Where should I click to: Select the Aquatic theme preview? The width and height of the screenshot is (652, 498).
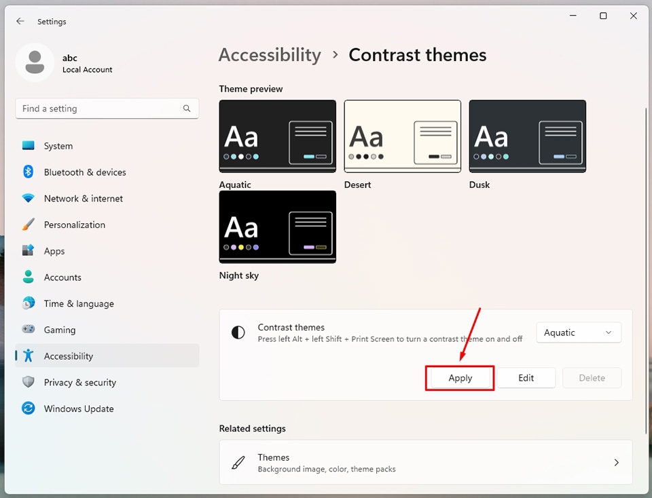[277, 136]
